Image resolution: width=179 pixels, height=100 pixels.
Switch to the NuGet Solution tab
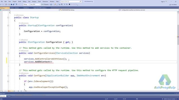click(x=15, y=8)
